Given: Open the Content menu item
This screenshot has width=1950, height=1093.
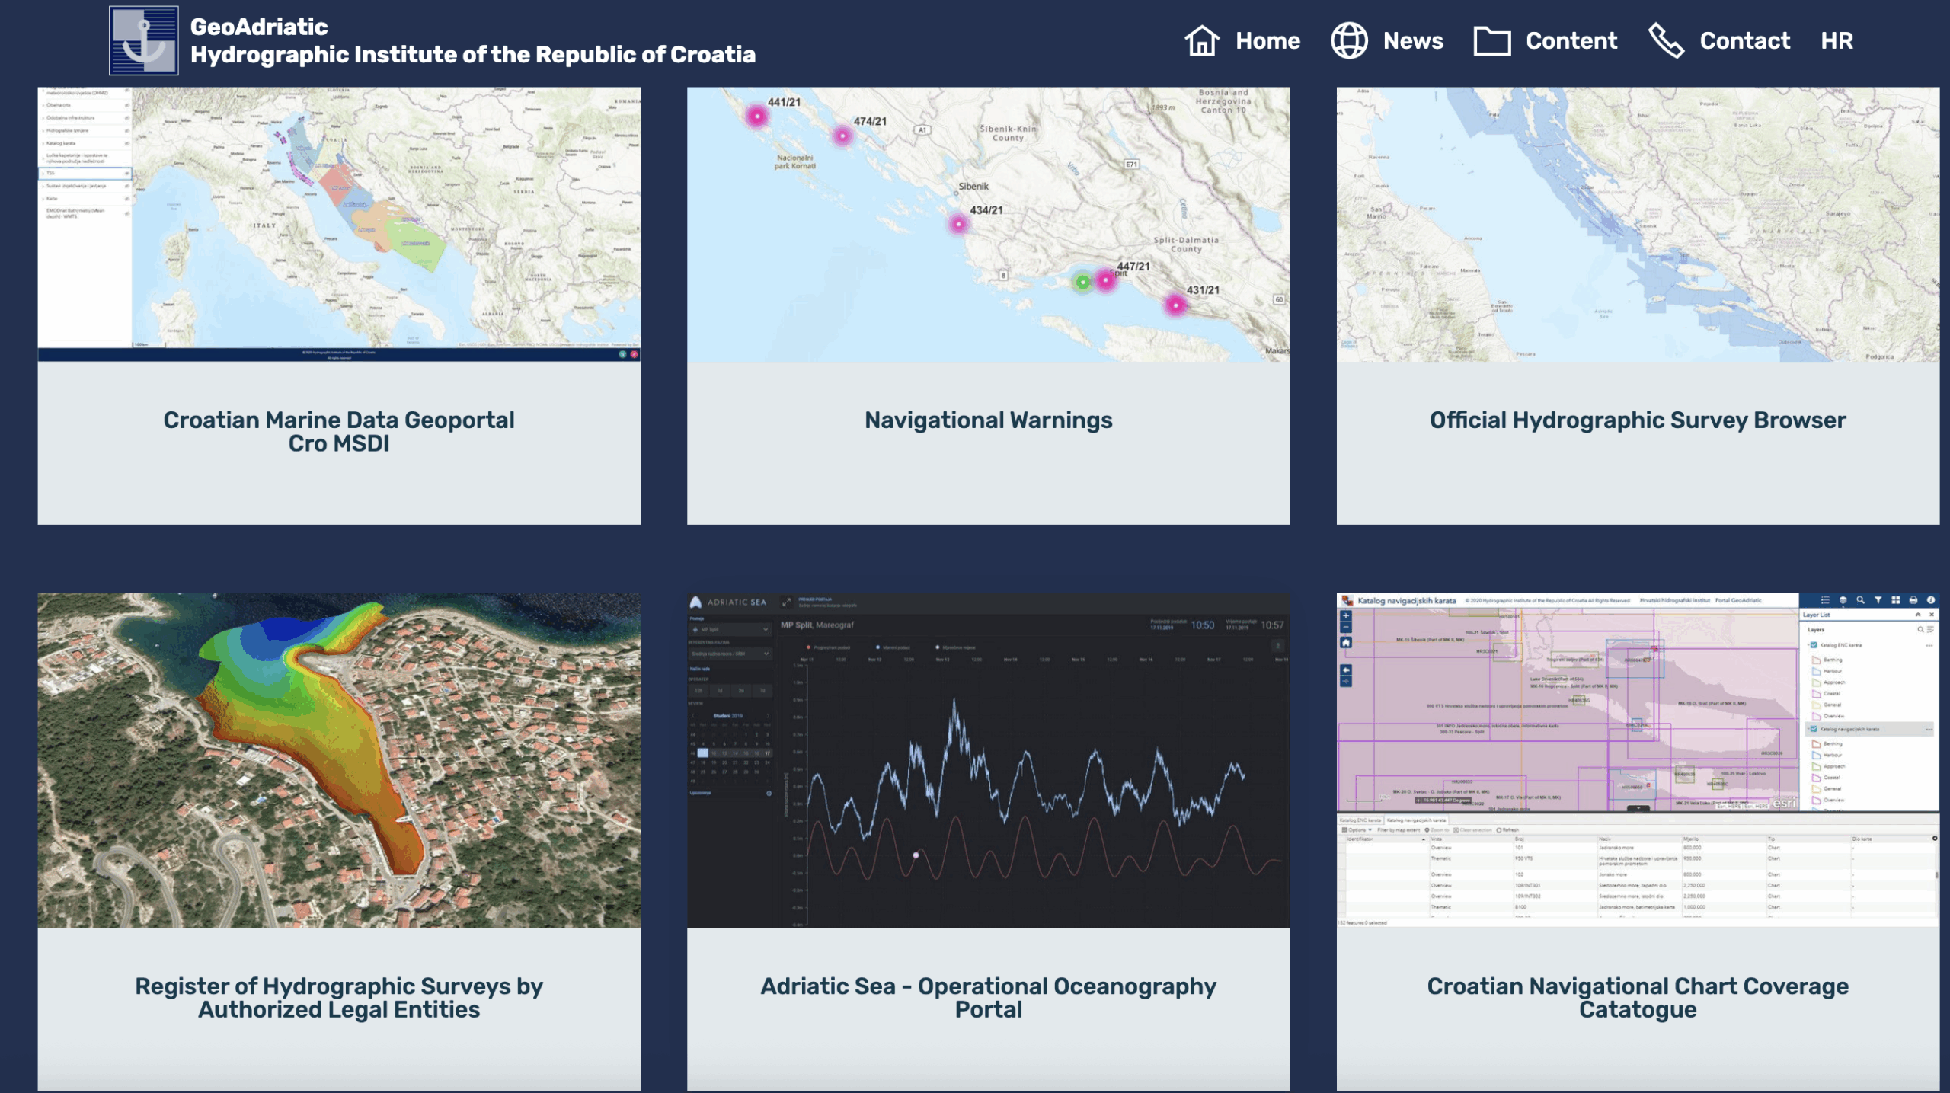Looking at the screenshot, I should click(1571, 40).
